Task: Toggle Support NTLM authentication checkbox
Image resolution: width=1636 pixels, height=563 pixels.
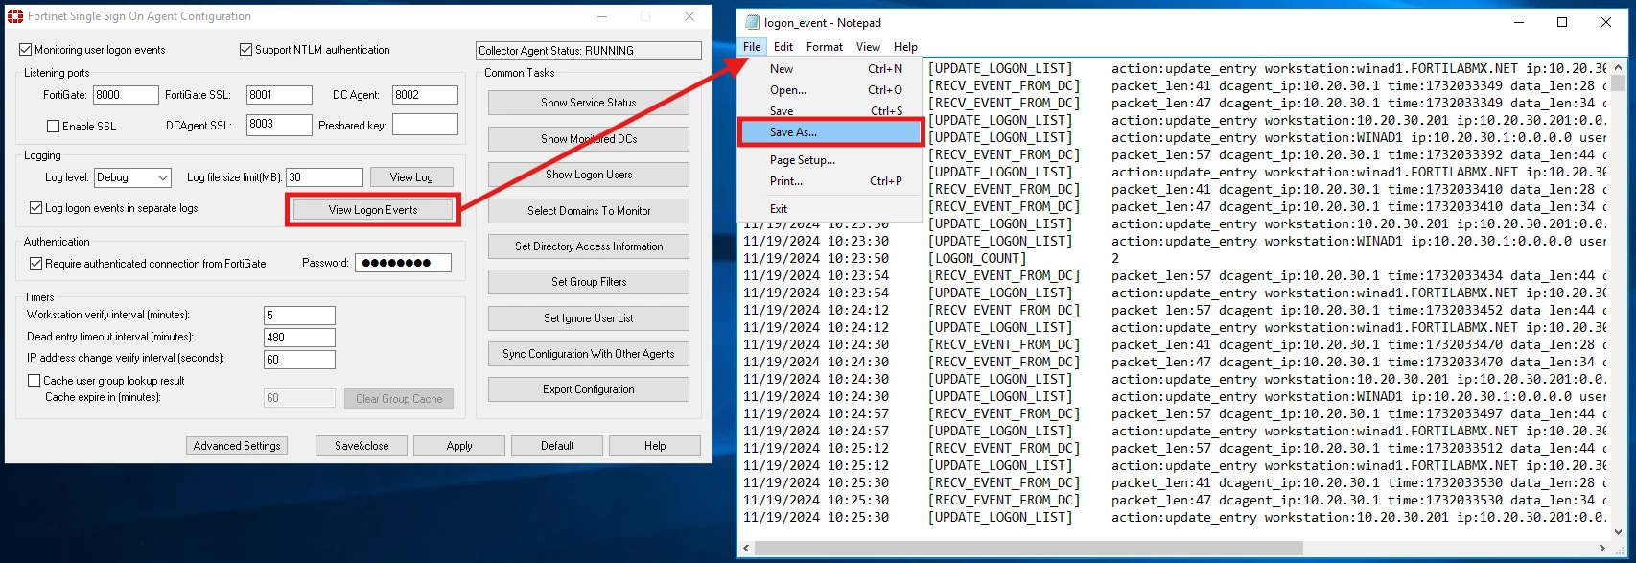Action: 246,50
